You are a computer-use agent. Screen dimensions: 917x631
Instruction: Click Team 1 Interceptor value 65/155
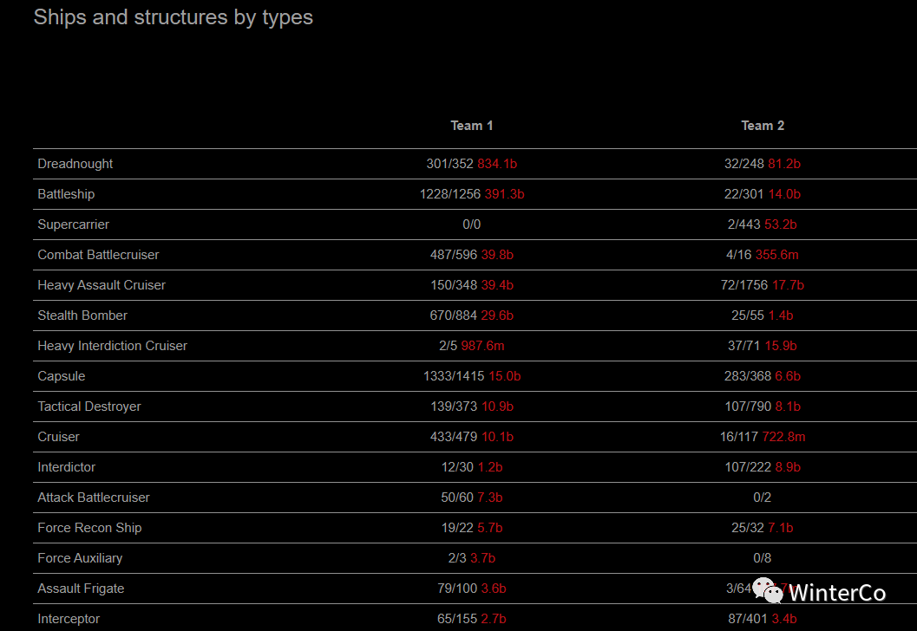457,620
